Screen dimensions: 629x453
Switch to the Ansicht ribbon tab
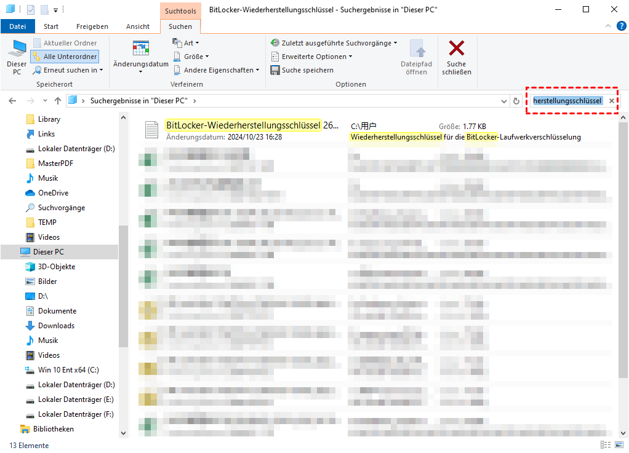tap(138, 26)
